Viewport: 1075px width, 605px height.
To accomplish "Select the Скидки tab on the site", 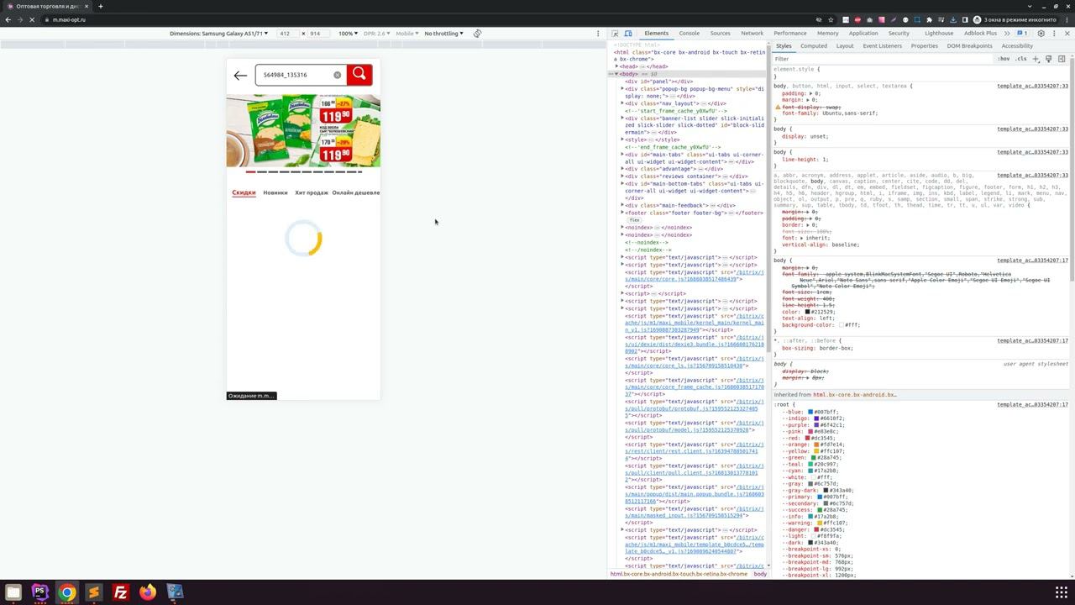I will tap(244, 192).
